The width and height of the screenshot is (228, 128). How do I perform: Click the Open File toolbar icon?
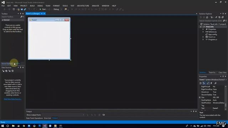[19, 9]
